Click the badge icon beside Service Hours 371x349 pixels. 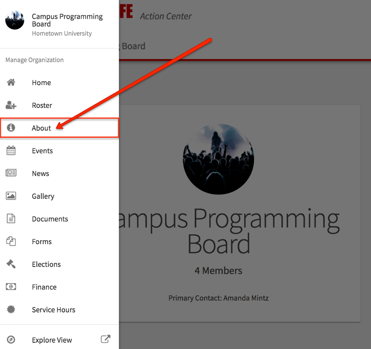11,310
